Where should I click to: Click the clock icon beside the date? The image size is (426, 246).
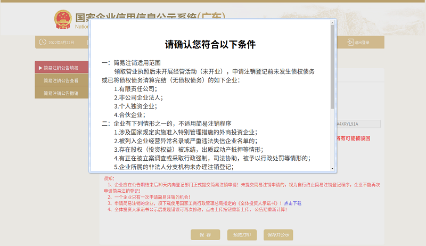pos(42,42)
